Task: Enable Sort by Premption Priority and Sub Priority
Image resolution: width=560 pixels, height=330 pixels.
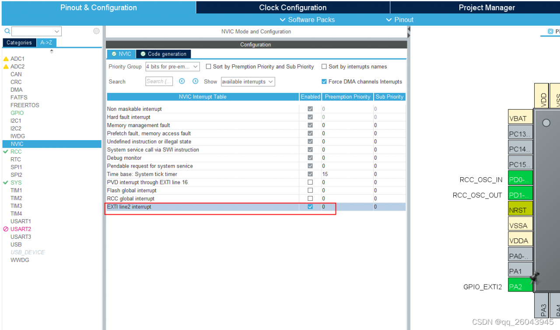Action: (208, 67)
